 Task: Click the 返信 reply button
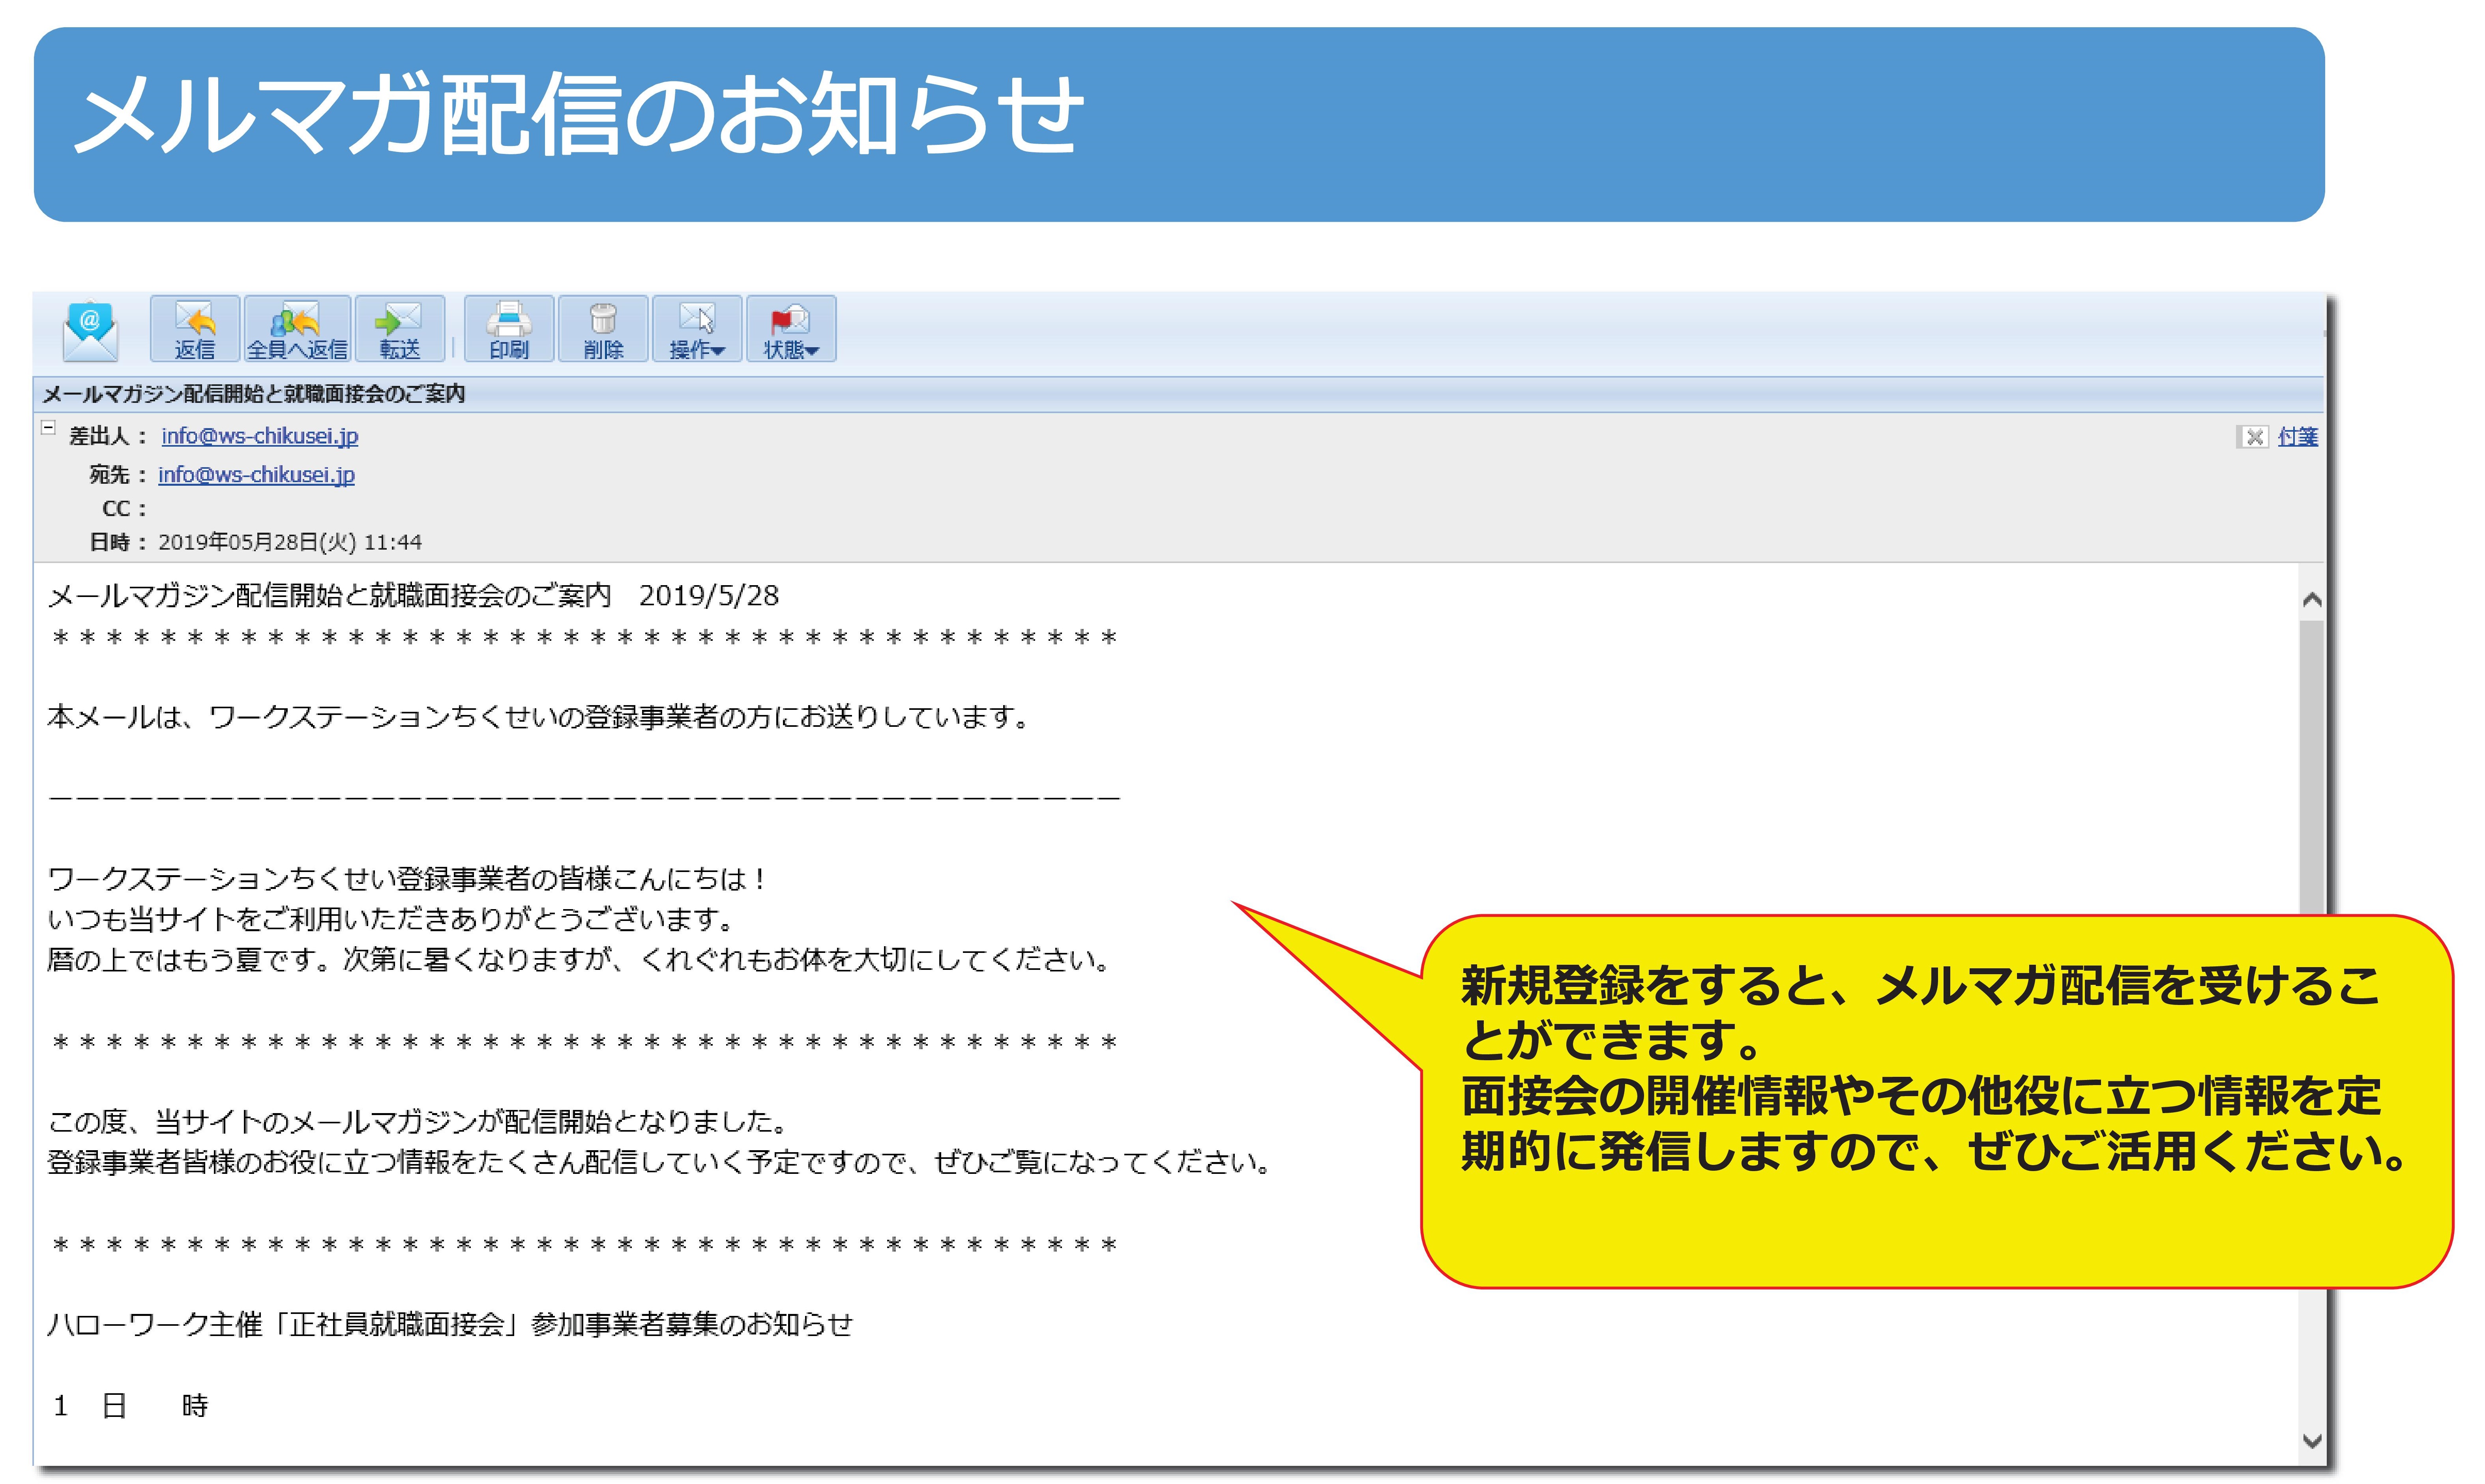click(x=195, y=329)
